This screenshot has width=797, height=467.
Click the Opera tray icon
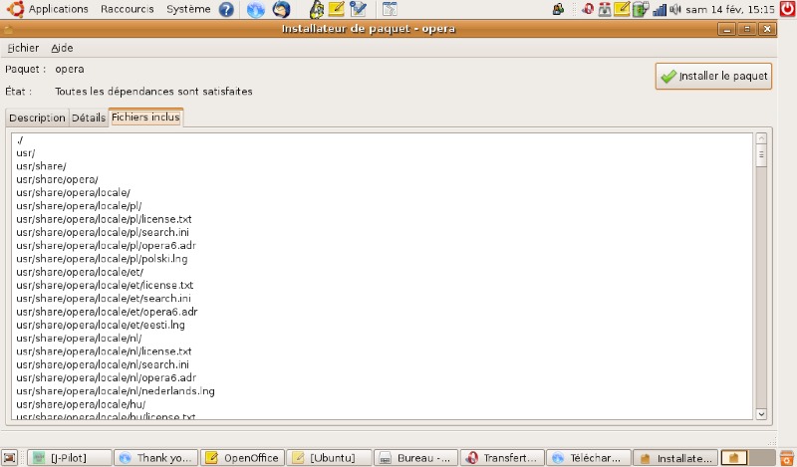tap(588, 10)
